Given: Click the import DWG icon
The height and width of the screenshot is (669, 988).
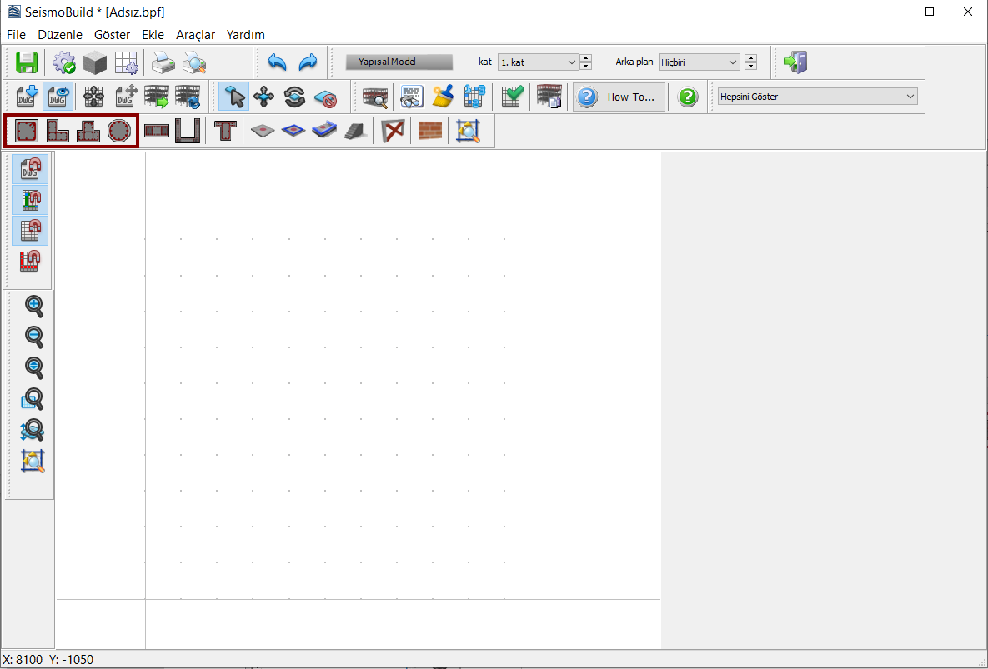Looking at the screenshot, I should pyautogui.click(x=27, y=97).
